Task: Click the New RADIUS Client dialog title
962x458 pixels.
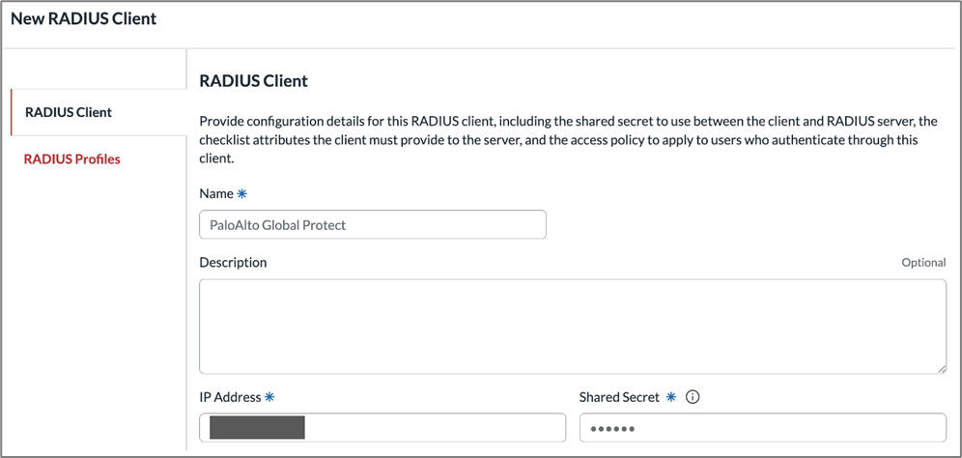Action: click(x=83, y=18)
